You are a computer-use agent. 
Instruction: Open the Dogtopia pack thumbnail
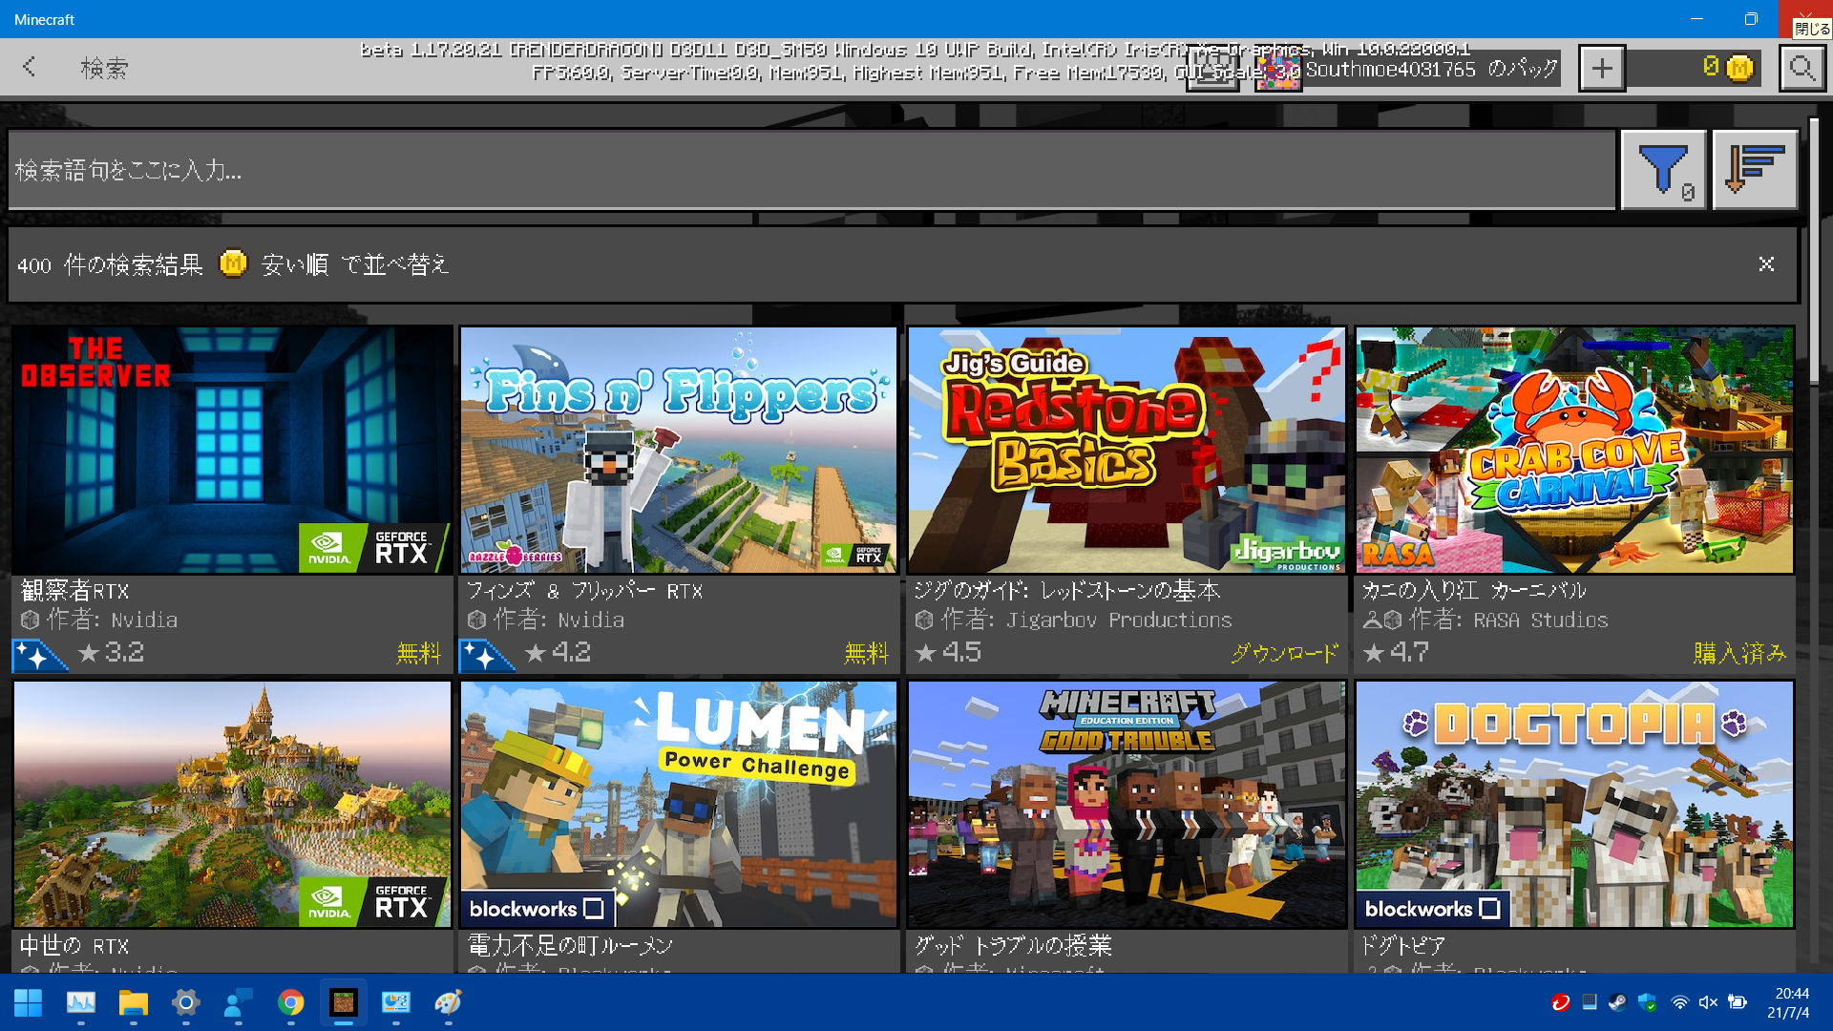1574,804
